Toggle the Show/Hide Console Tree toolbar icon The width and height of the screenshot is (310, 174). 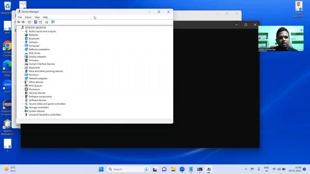click(30, 22)
